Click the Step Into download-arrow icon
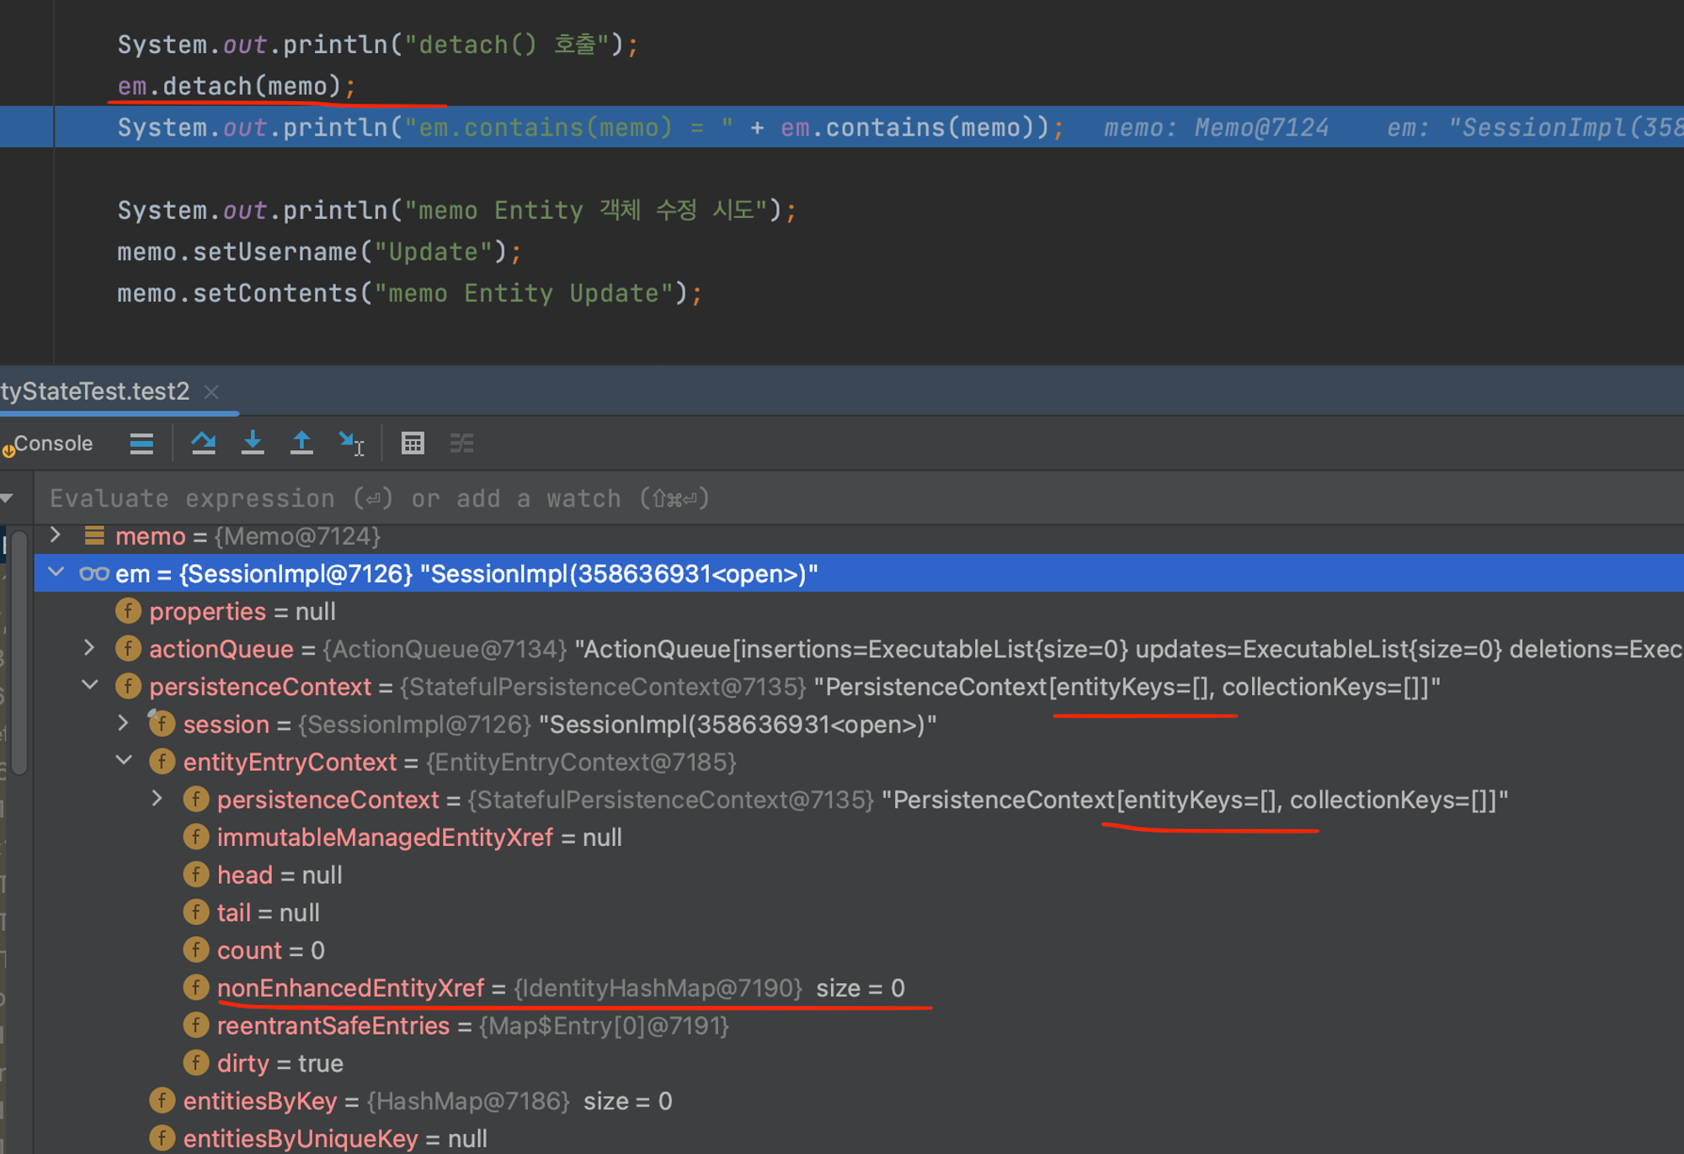This screenshot has height=1154, width=1684. 253,443
